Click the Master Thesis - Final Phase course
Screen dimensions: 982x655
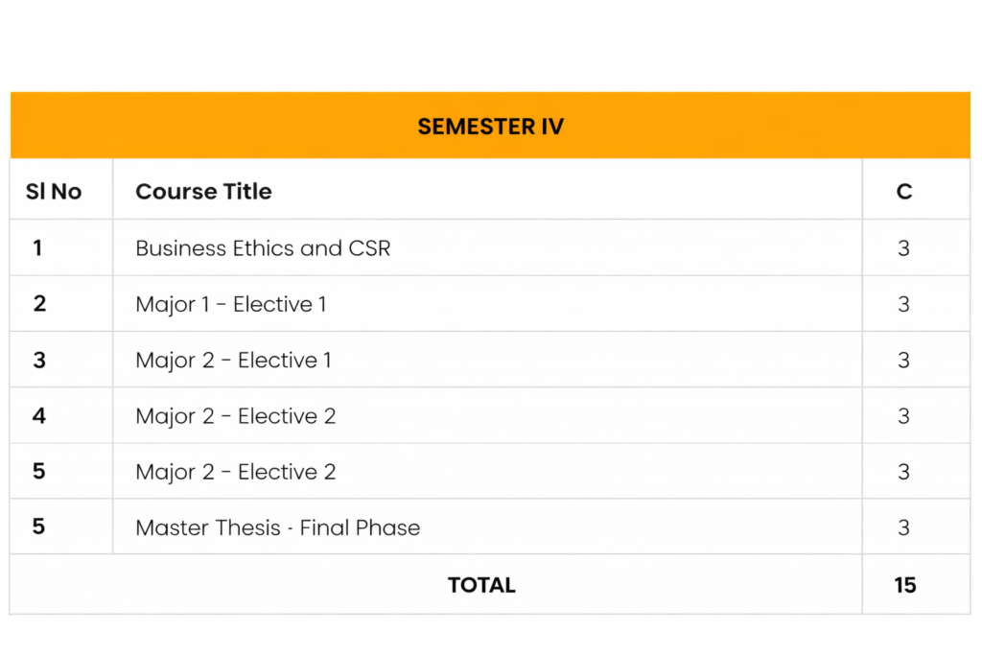tap(277, 527)
